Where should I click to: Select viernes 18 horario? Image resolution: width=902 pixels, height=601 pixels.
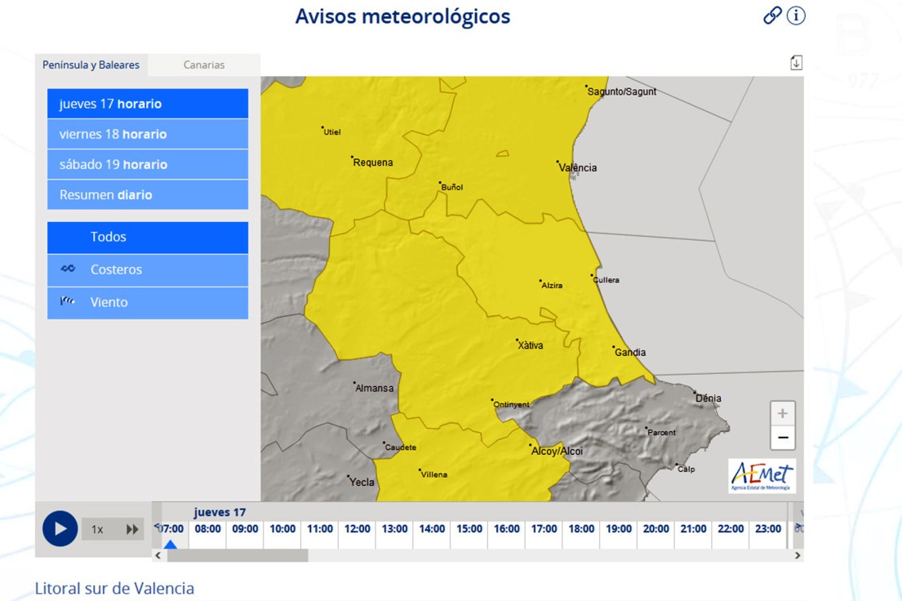tap(148, 134)
